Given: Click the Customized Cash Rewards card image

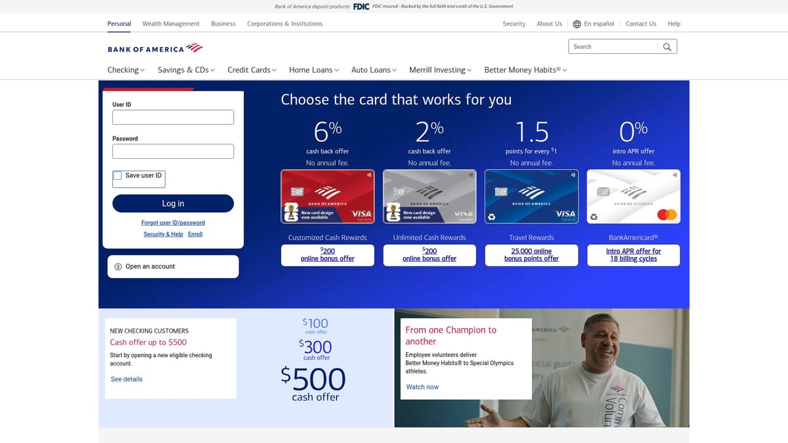Looking at the screenshot, I should 327,196.
